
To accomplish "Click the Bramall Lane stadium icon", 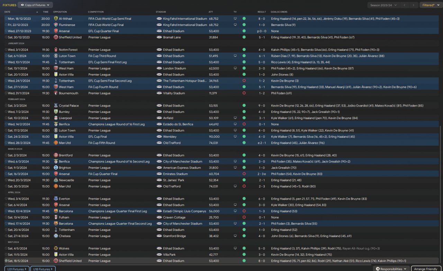I will [x=159, y=37].
